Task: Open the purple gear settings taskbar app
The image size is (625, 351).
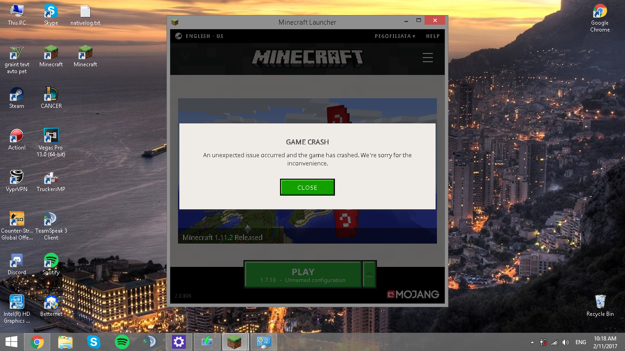Action: coord(179,342)
